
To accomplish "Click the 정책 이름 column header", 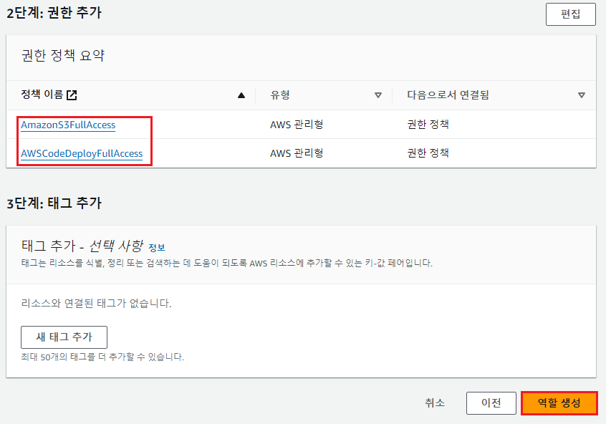I will pos(42,95).
